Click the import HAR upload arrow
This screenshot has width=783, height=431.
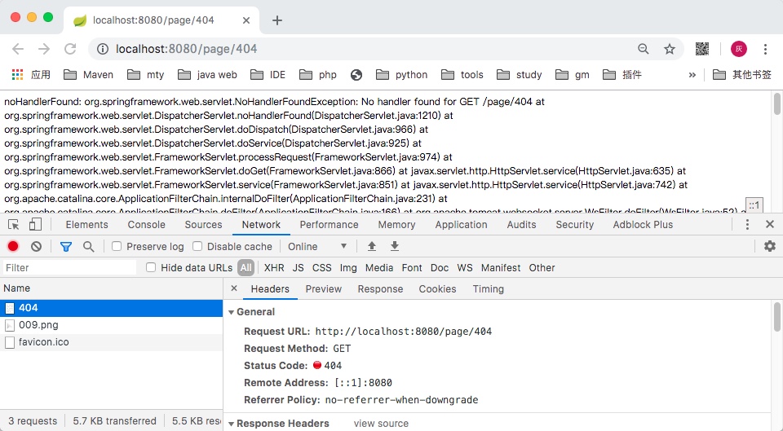pyautogui.click(x=372, y=246)
